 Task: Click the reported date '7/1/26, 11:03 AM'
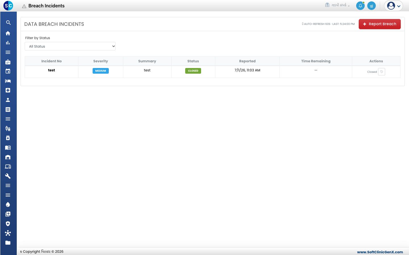[247, 70]
